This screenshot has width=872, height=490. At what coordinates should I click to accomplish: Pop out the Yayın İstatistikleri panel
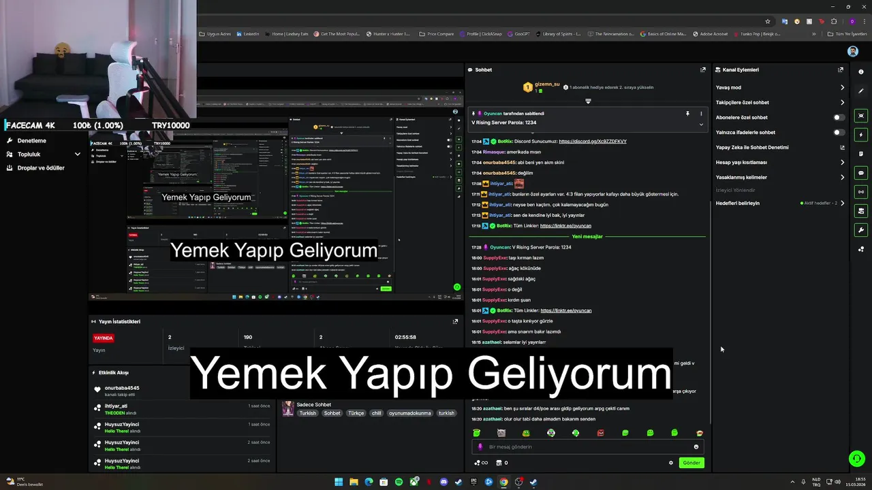tap(455, 321)
